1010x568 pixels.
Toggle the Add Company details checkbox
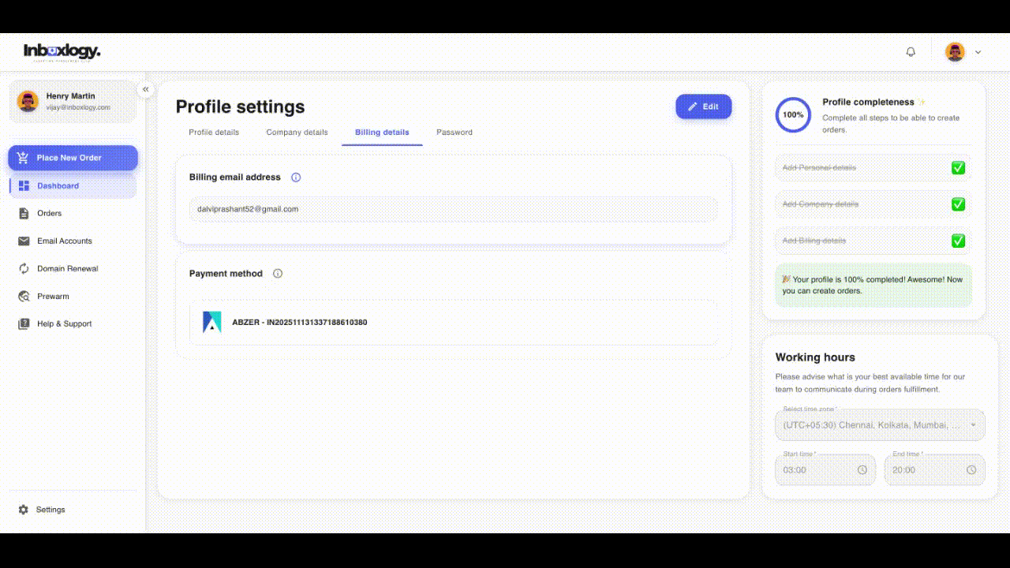click(958, 204)
